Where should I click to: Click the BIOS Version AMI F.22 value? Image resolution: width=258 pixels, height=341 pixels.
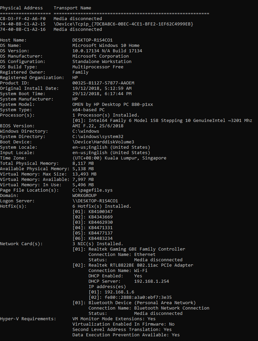coord(98,126)
